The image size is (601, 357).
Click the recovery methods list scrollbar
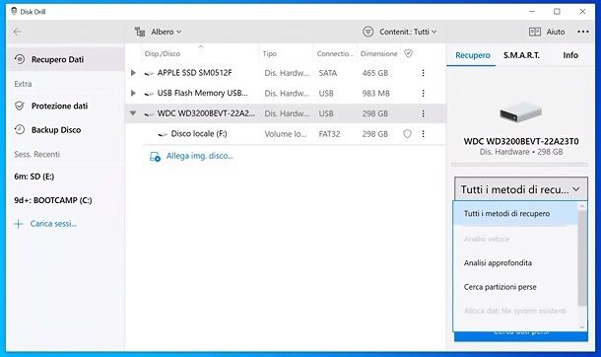click(582, 257)
